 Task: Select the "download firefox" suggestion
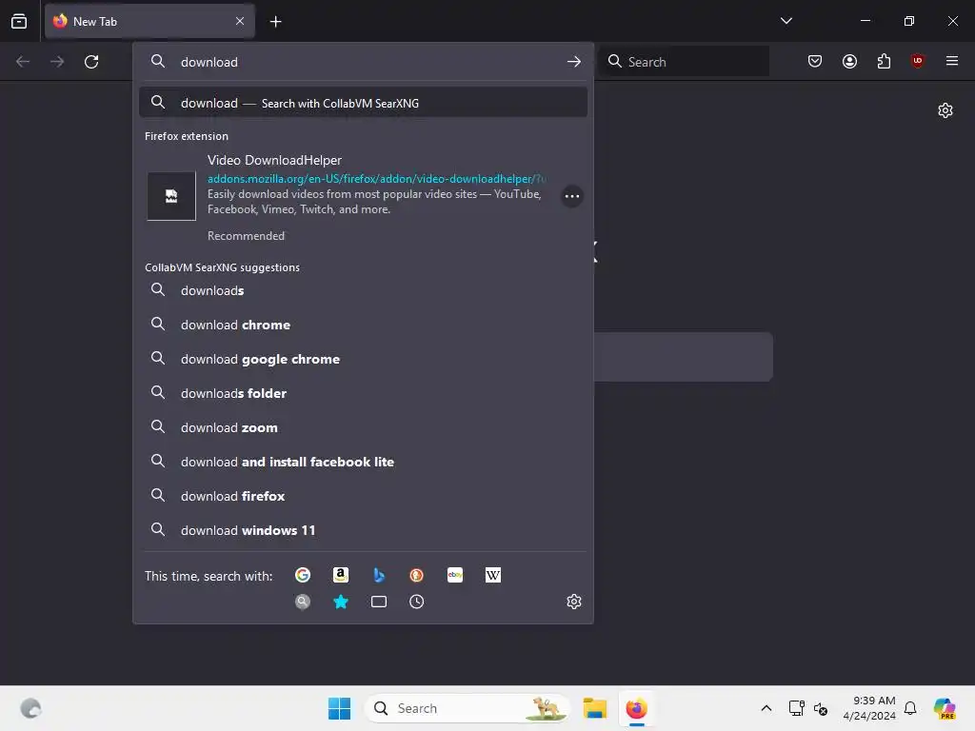tap(363, 495)
